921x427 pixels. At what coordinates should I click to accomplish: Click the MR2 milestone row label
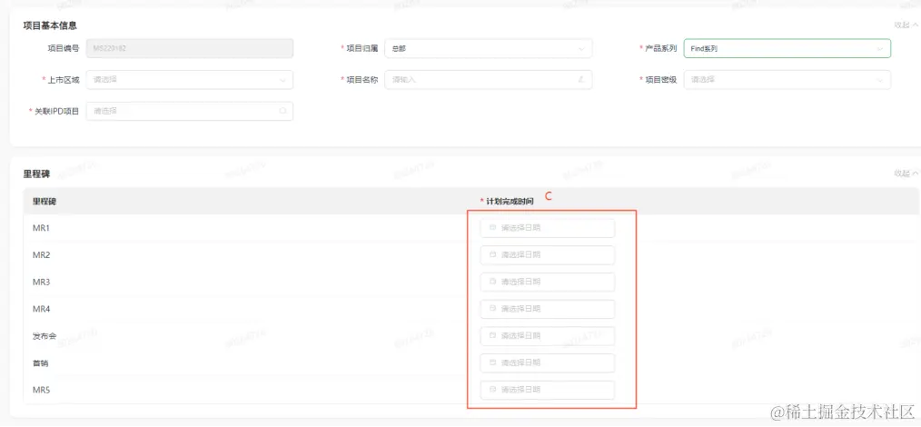pos(41,255)
